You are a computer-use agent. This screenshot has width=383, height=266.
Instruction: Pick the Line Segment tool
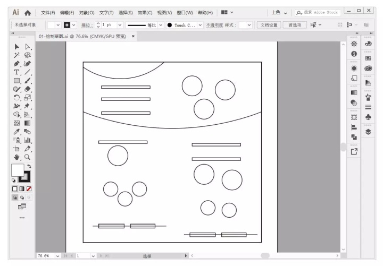point(27,72)
